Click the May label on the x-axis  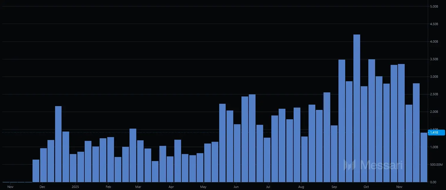click(203, 186)
